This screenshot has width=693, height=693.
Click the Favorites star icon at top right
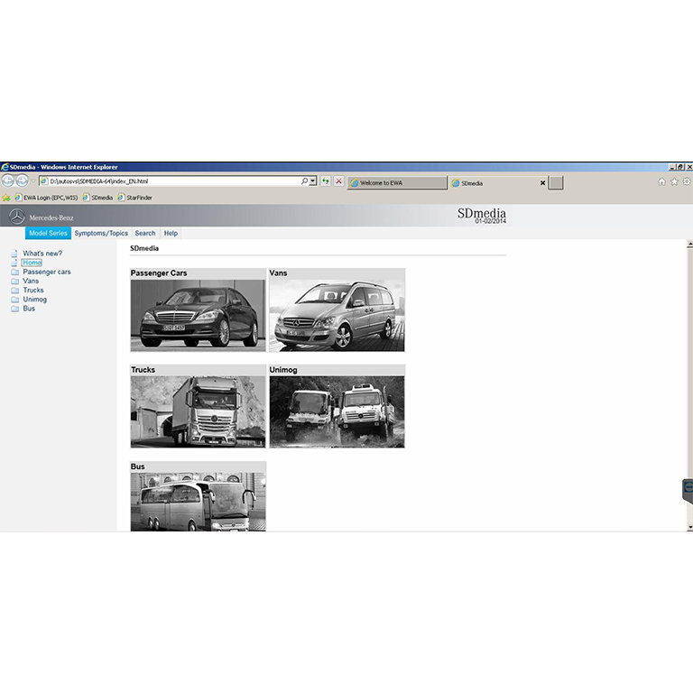point(674,181)
